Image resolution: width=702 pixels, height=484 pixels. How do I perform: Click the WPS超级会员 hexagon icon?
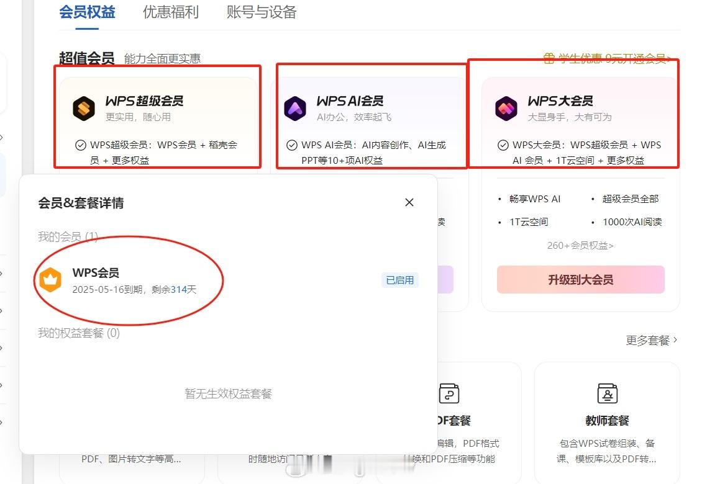84,108
